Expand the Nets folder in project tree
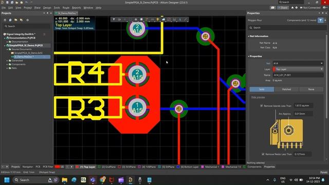The image size is (329, 185). coord(7,68)
